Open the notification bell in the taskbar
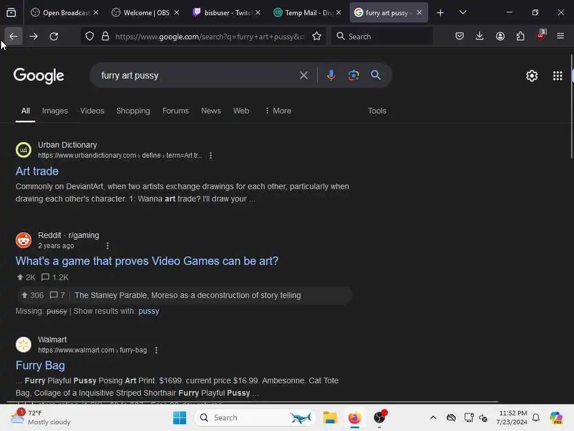 [x=536, y=418]
